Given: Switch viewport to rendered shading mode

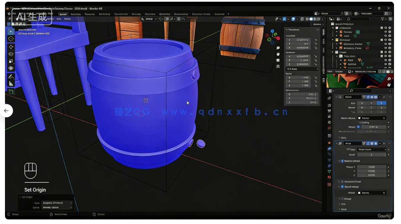Looking at the screenshot, I should [318, 19].
